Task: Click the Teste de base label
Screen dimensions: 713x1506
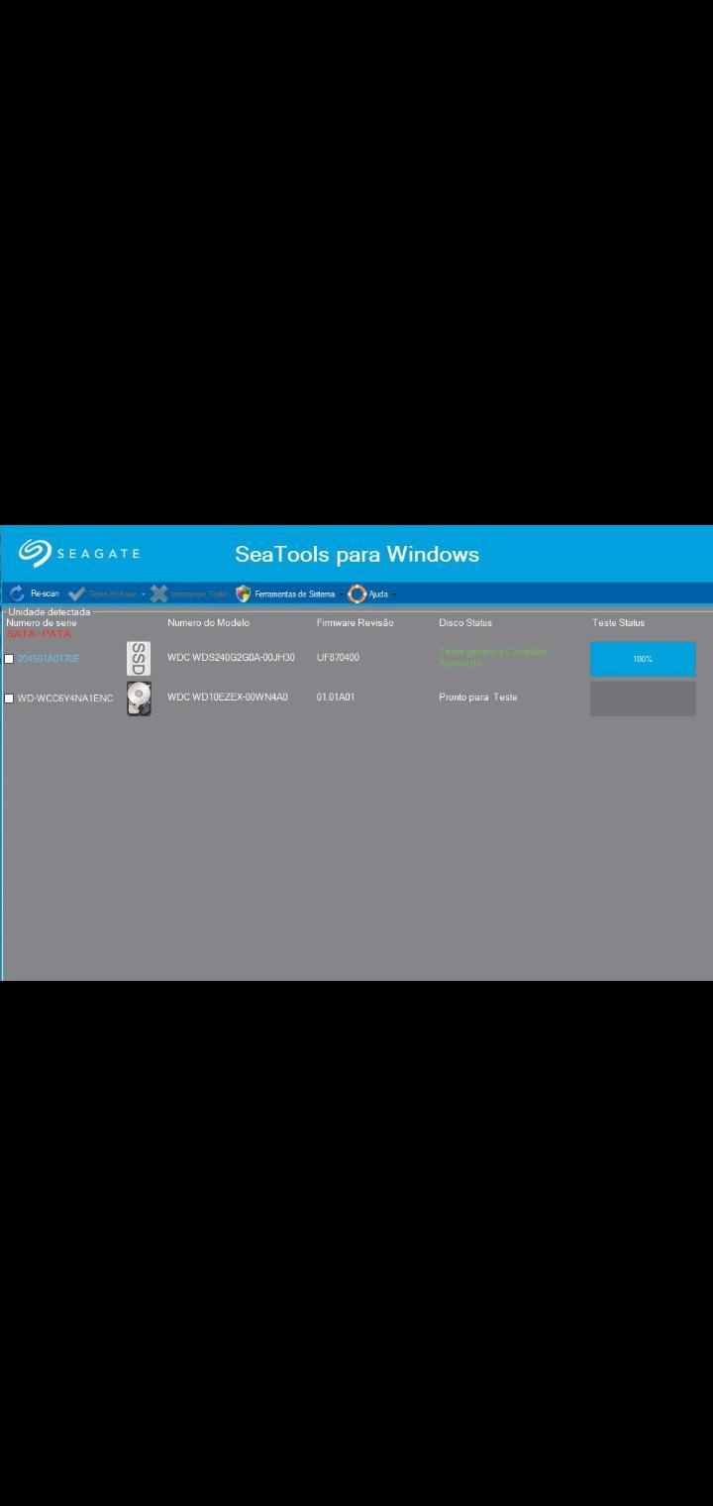Action: pyautogui.click(x=112, y=594)
